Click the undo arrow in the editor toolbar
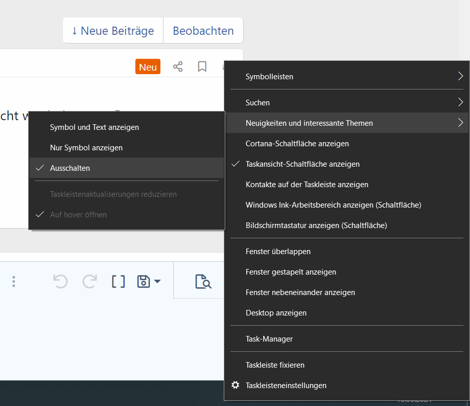The image size is (470, 406). (60, 281)
